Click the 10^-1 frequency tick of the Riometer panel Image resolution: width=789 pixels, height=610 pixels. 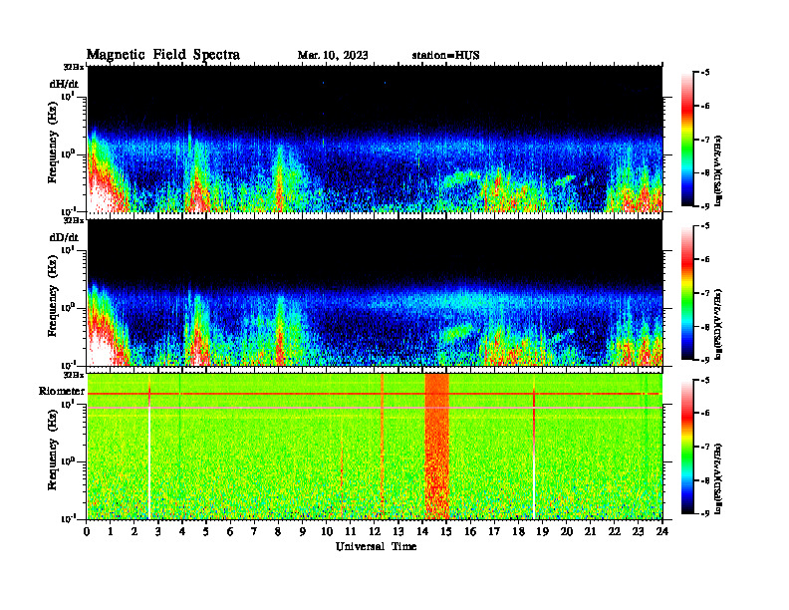pos(68,518)
